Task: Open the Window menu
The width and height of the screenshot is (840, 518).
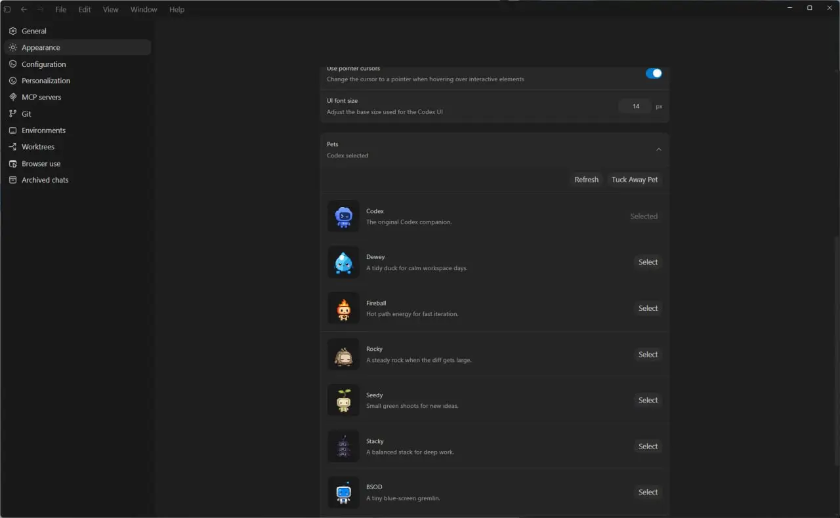Action: click(144, 9)
